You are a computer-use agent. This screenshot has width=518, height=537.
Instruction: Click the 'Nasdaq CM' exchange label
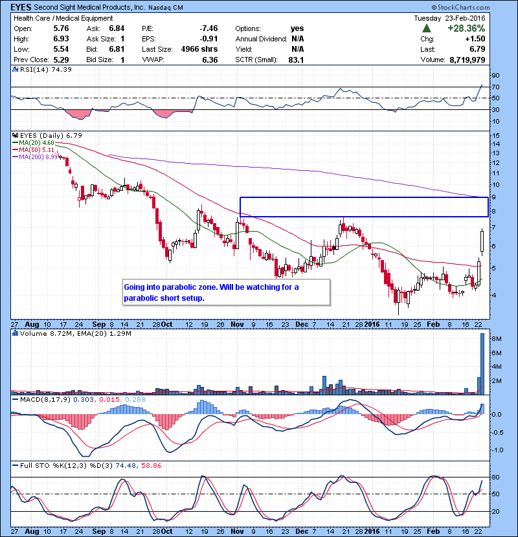coord(166,8)
